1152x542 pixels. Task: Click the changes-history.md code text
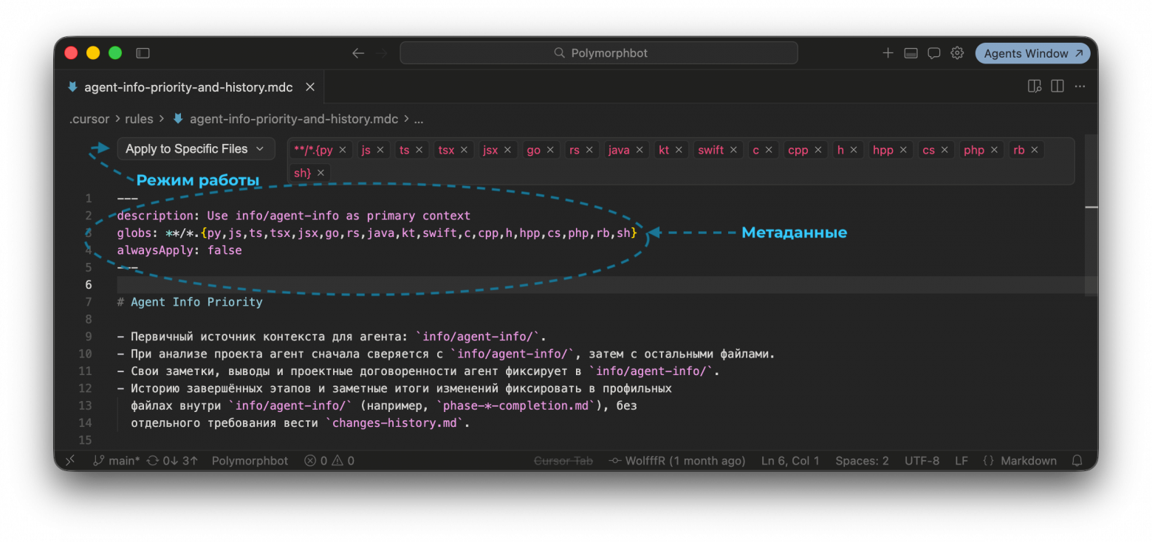point(395,423)
